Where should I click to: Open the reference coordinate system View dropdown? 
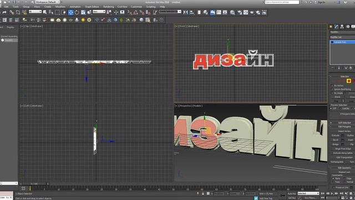[x=99, y=12]
